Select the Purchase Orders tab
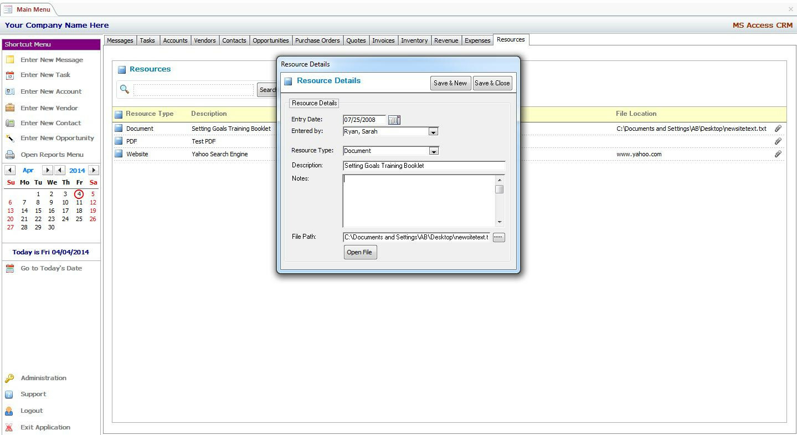Image resolution: width=797 pixels, height=435 pixels. click(317, 40)
